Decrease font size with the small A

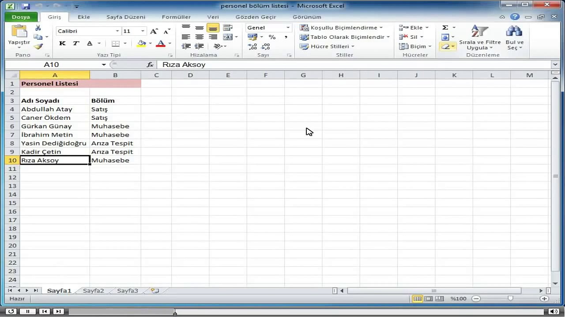(167, 31)
